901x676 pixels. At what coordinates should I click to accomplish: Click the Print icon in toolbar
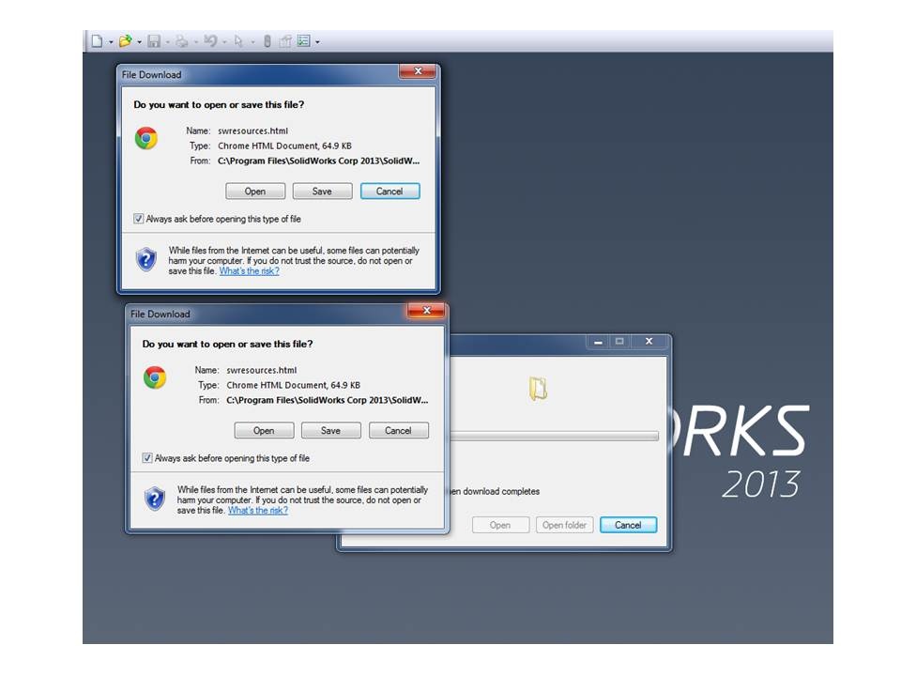[181, 40]
